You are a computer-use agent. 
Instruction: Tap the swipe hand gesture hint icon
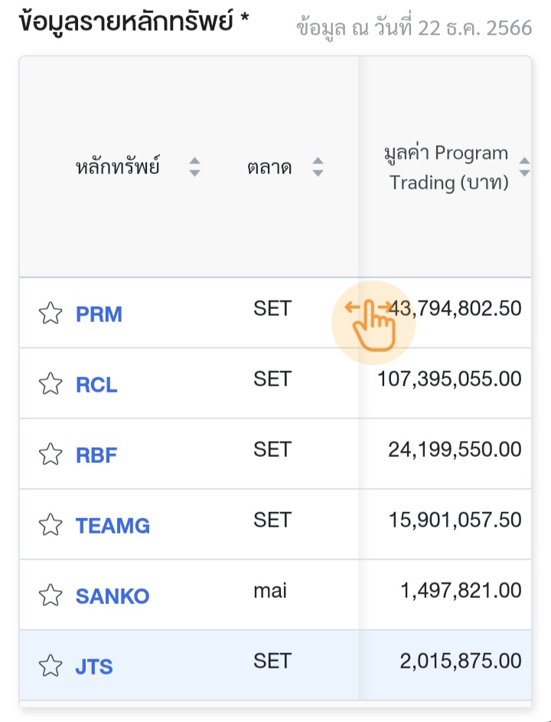[x=373, y=323]
